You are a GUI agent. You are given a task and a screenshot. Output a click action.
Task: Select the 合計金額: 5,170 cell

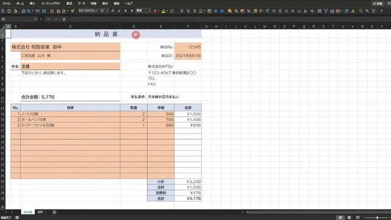coord(70,97)
